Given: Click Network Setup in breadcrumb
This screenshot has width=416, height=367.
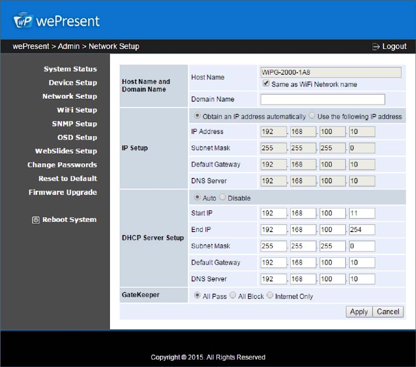Looking at the screenshot, I should pos(114,46).
